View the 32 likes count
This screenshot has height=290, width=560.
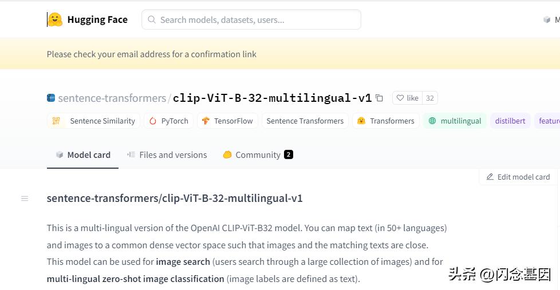point(429,98)
